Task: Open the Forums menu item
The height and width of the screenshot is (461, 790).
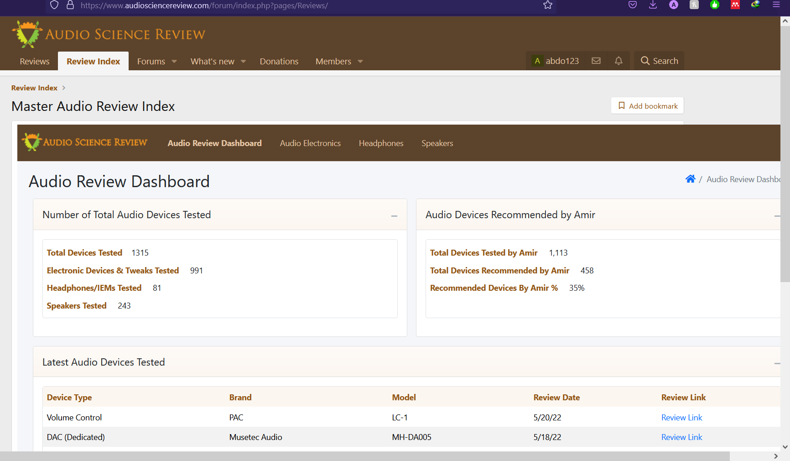Action: click(x=151, y=61)
